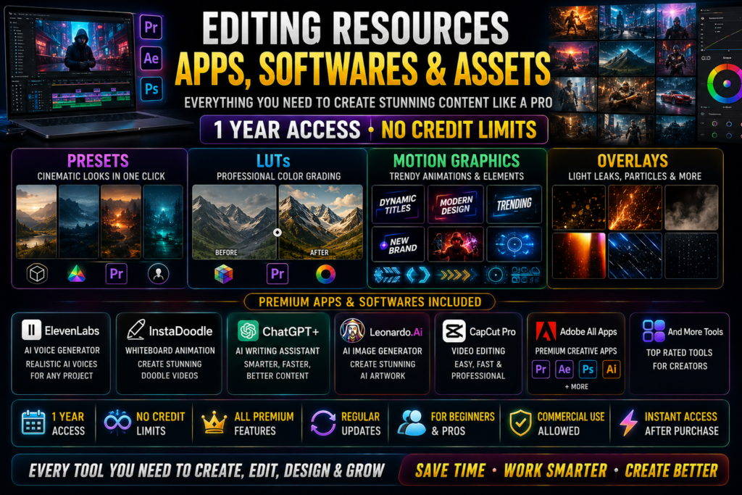The image size is (742, 495).
Task: Click the Leonardo.Ai portrait logo
Action: point(353,330)
